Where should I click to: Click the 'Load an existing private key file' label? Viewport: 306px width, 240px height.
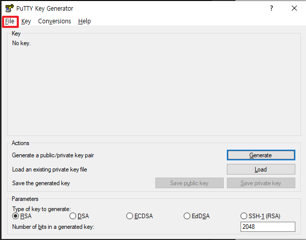click(50, 169)
